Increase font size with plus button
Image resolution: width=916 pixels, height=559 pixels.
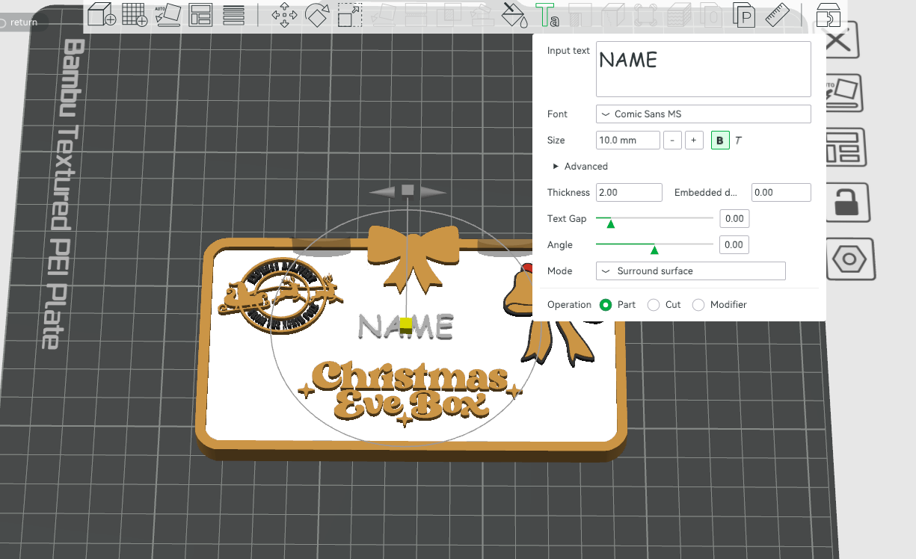click(x=694, y=140)
